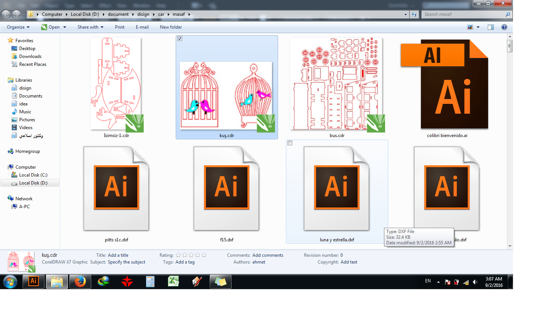The image size is (536, 317).
Task: Open the Organize dropdown menu
Action: click(18, 27)
